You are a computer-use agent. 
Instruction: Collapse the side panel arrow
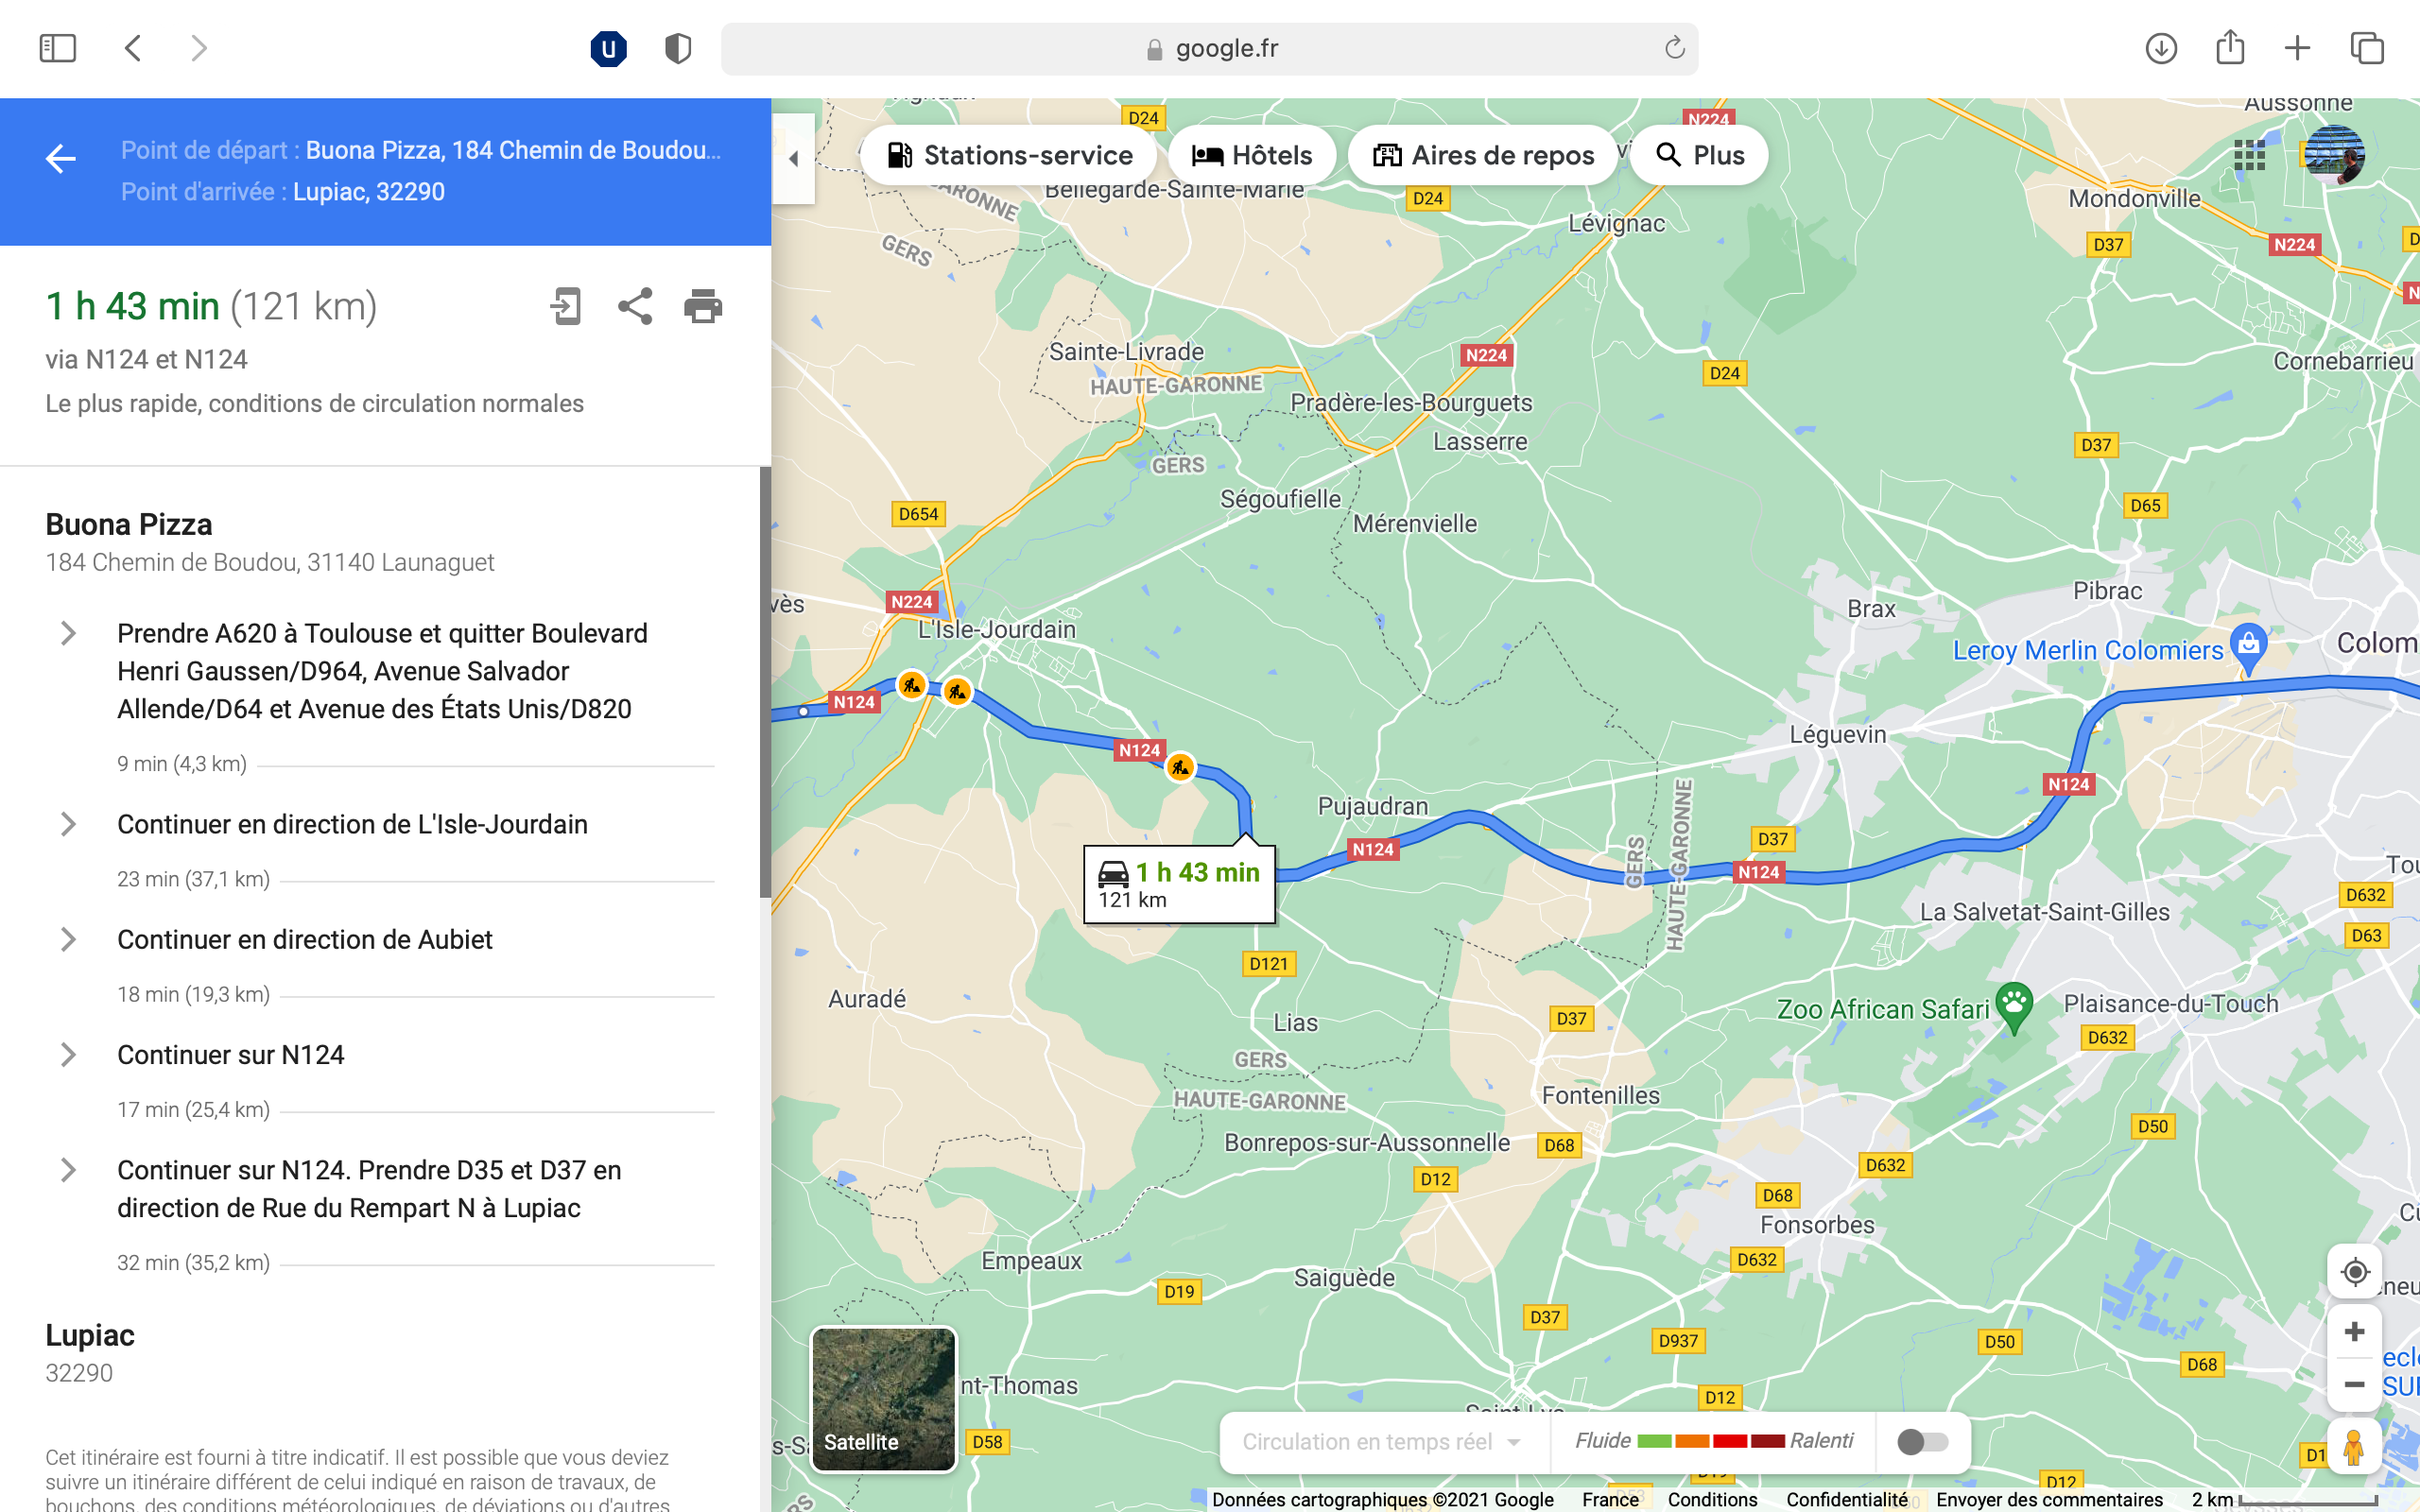pyautogui.click(x=794, y=158)
